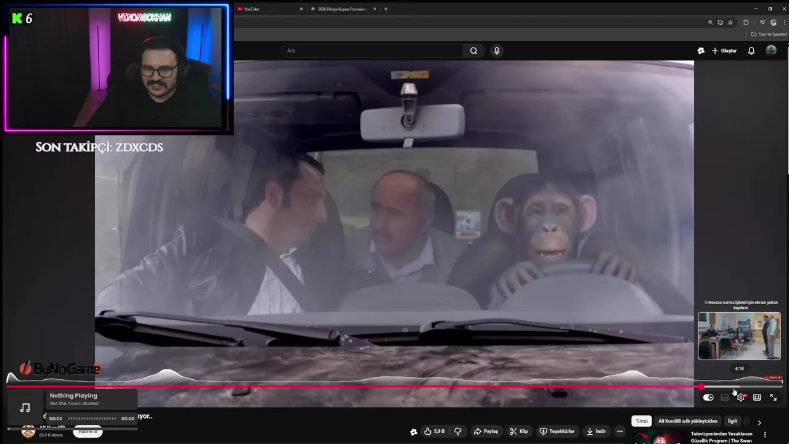Screen dimensions: 789x444
Task: Switch to 2026 Dünya Kupası Formaları tab
Action: point(343,9)
